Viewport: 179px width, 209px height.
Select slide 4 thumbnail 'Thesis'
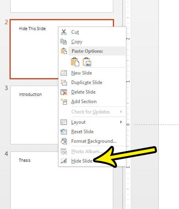point(34,180)
